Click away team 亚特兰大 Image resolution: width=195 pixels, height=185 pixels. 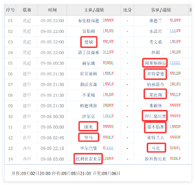(x=155, y=138)
